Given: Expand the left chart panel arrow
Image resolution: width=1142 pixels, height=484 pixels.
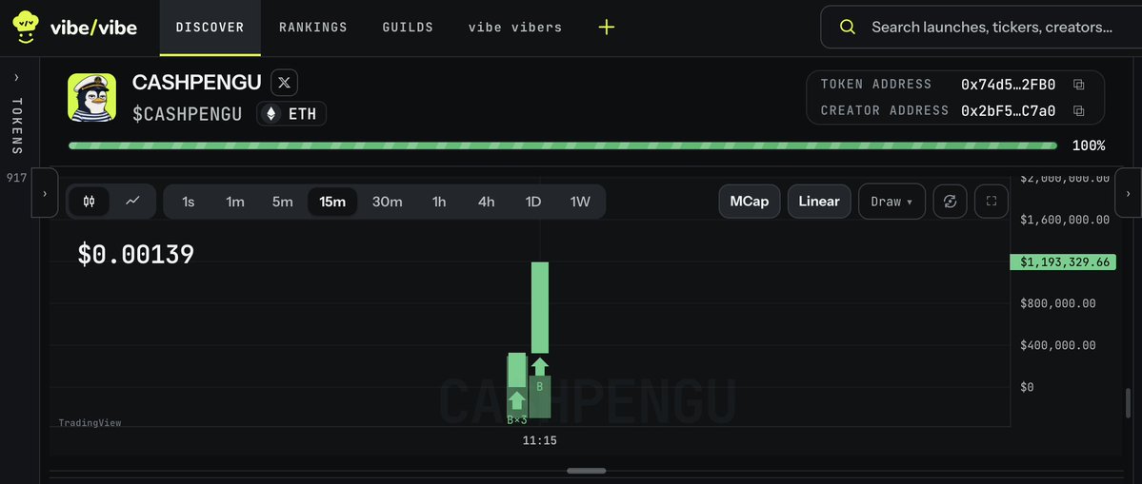Looking at the screenshot, I should 45,193.
